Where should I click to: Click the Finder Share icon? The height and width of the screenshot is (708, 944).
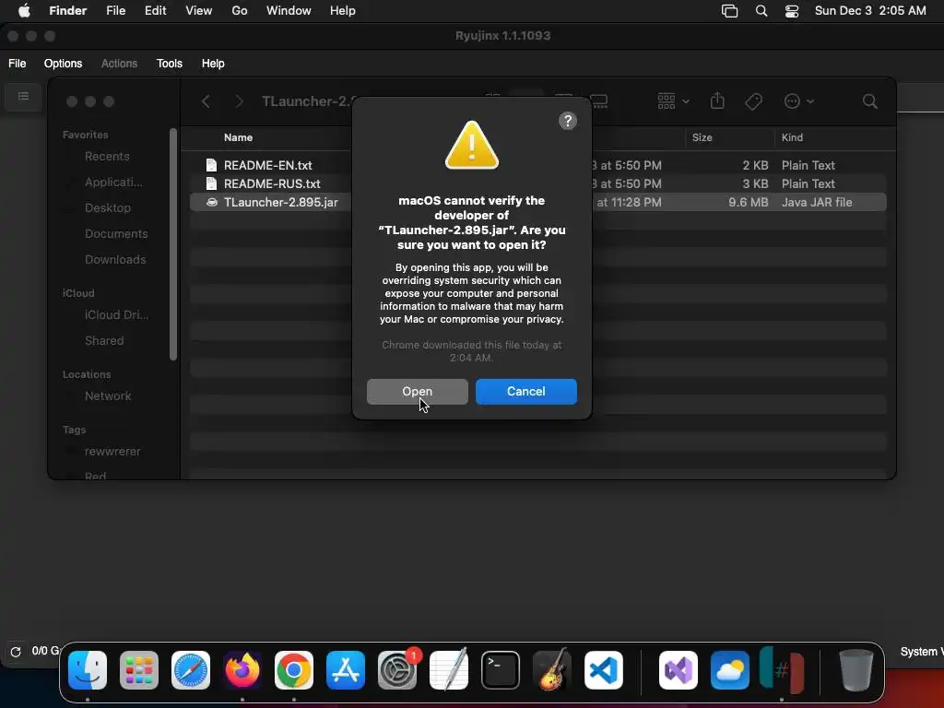pyautogui.click(x=716, y=101)
